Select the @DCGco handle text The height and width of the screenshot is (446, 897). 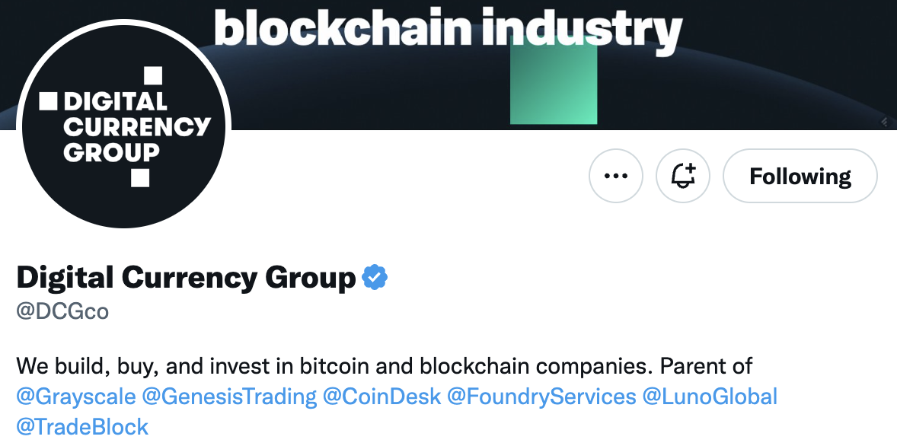coord(62,311)
